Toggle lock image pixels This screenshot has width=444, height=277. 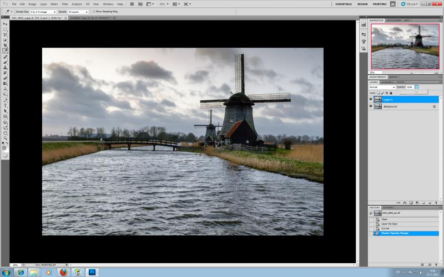(382, 93)
